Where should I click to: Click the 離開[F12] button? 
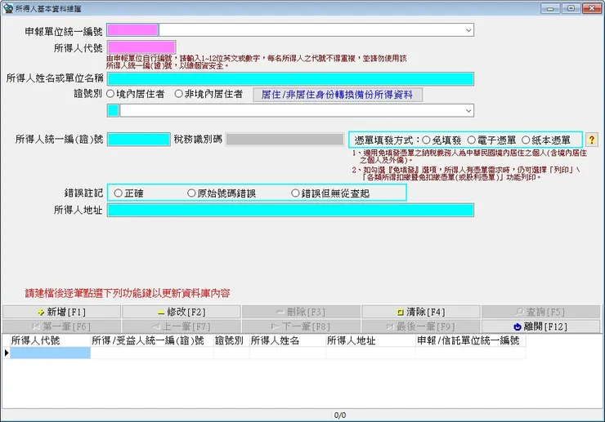click(x=541, y=326)
